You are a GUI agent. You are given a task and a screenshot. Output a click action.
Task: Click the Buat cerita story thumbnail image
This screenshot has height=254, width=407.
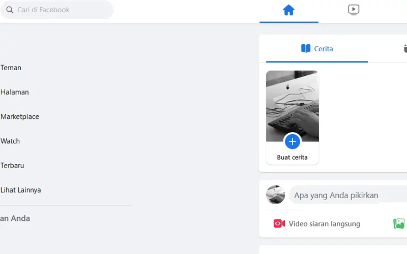[293, 106]
